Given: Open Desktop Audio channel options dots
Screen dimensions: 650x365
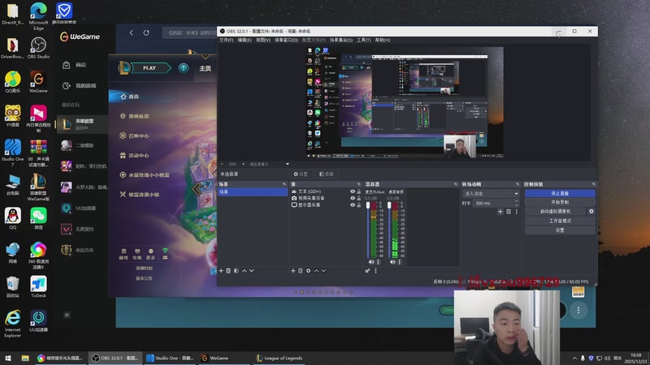Looking at the screenshot, I should pyautogui.click(x=400, y=262).
